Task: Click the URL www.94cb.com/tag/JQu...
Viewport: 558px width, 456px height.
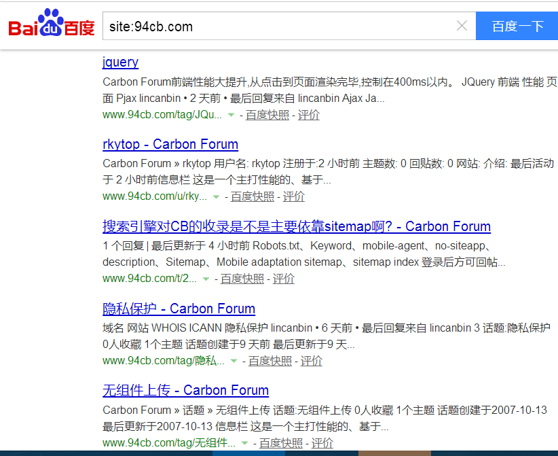Action: [x=162, y=115]
